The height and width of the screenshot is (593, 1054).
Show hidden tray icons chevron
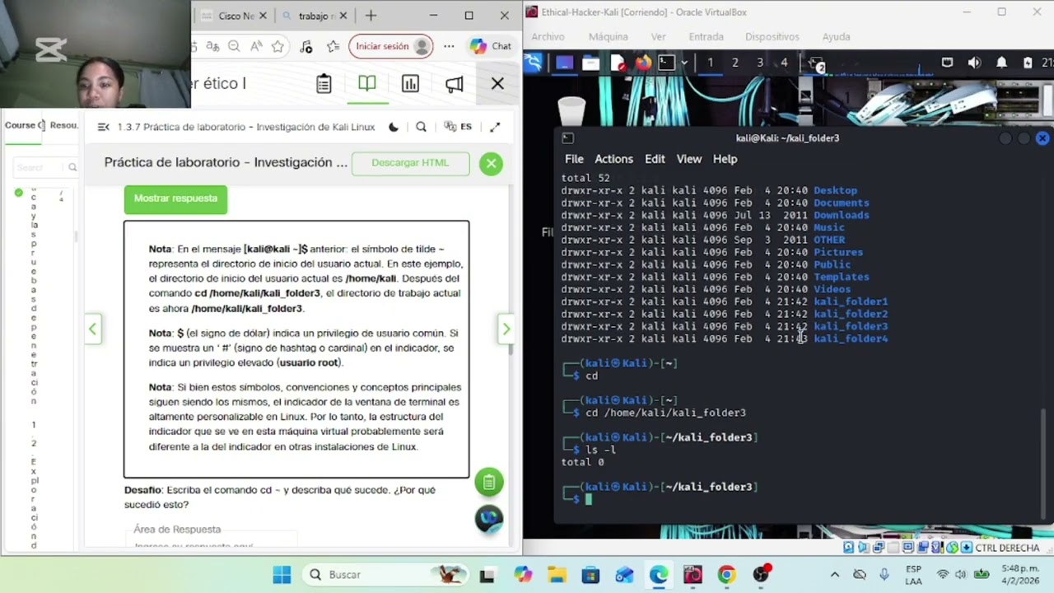coord(835,575)
